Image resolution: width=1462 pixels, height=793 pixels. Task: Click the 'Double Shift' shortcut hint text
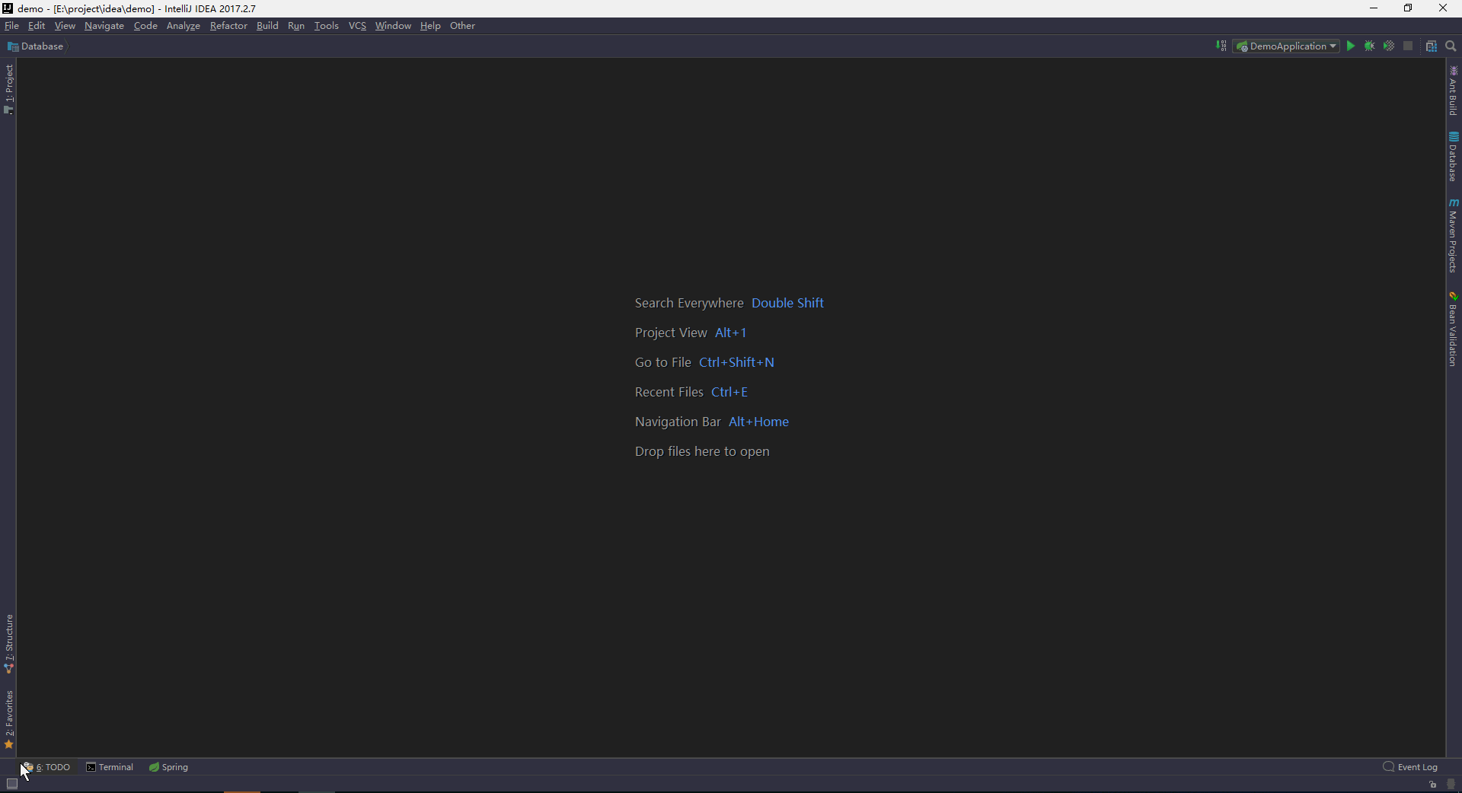(787, 303)
